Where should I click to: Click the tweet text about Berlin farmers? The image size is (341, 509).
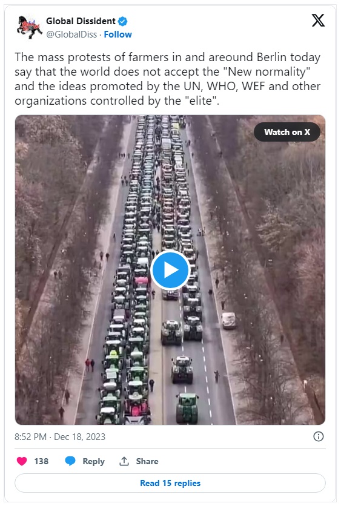[168, 79]
